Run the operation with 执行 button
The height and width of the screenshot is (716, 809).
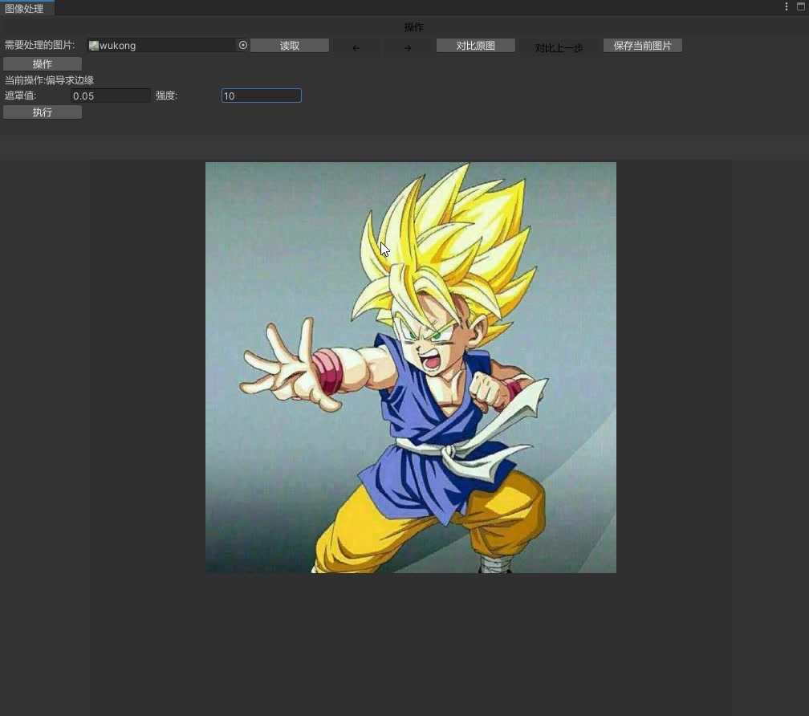pos(43,112)
